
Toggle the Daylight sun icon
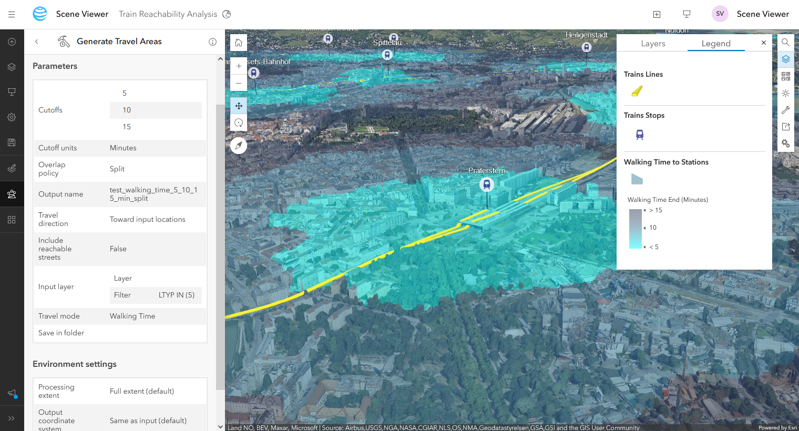(785, 93)
